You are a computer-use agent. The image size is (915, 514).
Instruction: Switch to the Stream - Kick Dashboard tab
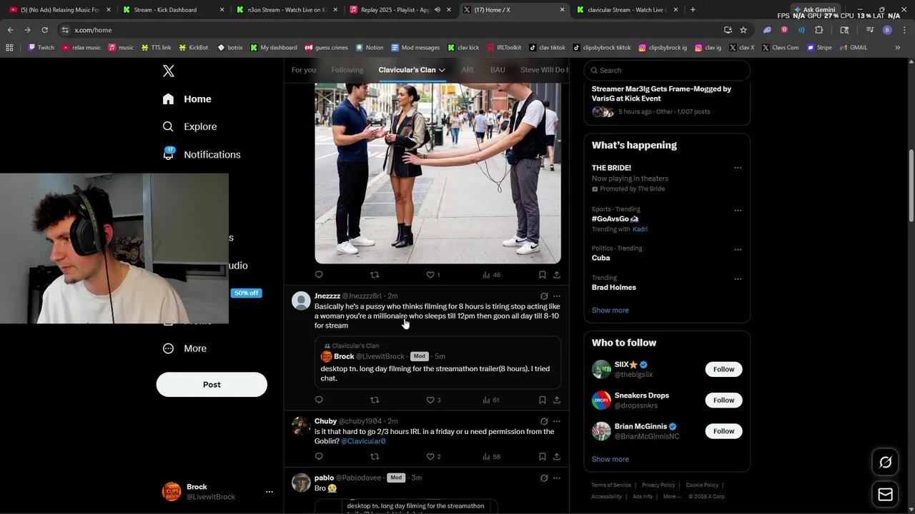tap(172, 10)
